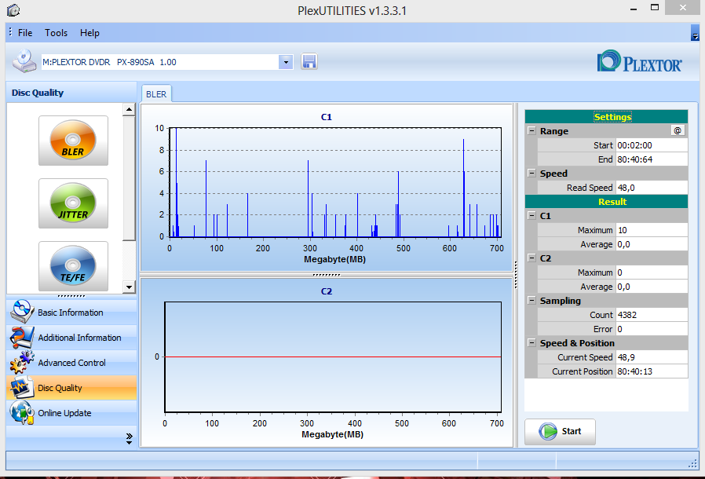705x479 pixels.
Task: Click the Sampling Error value
Action: 652,329
